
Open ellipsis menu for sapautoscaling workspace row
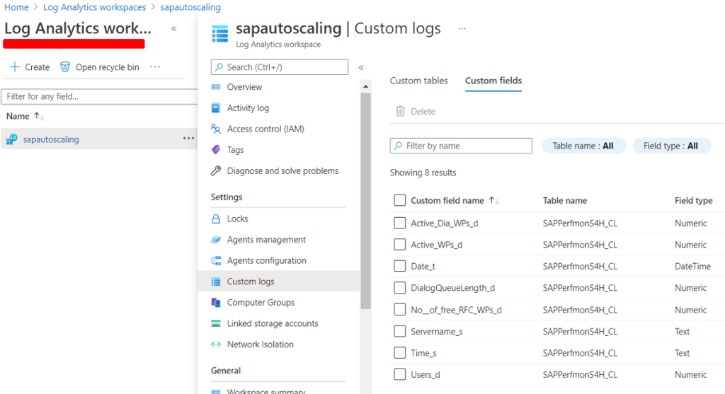pos(188,139)
